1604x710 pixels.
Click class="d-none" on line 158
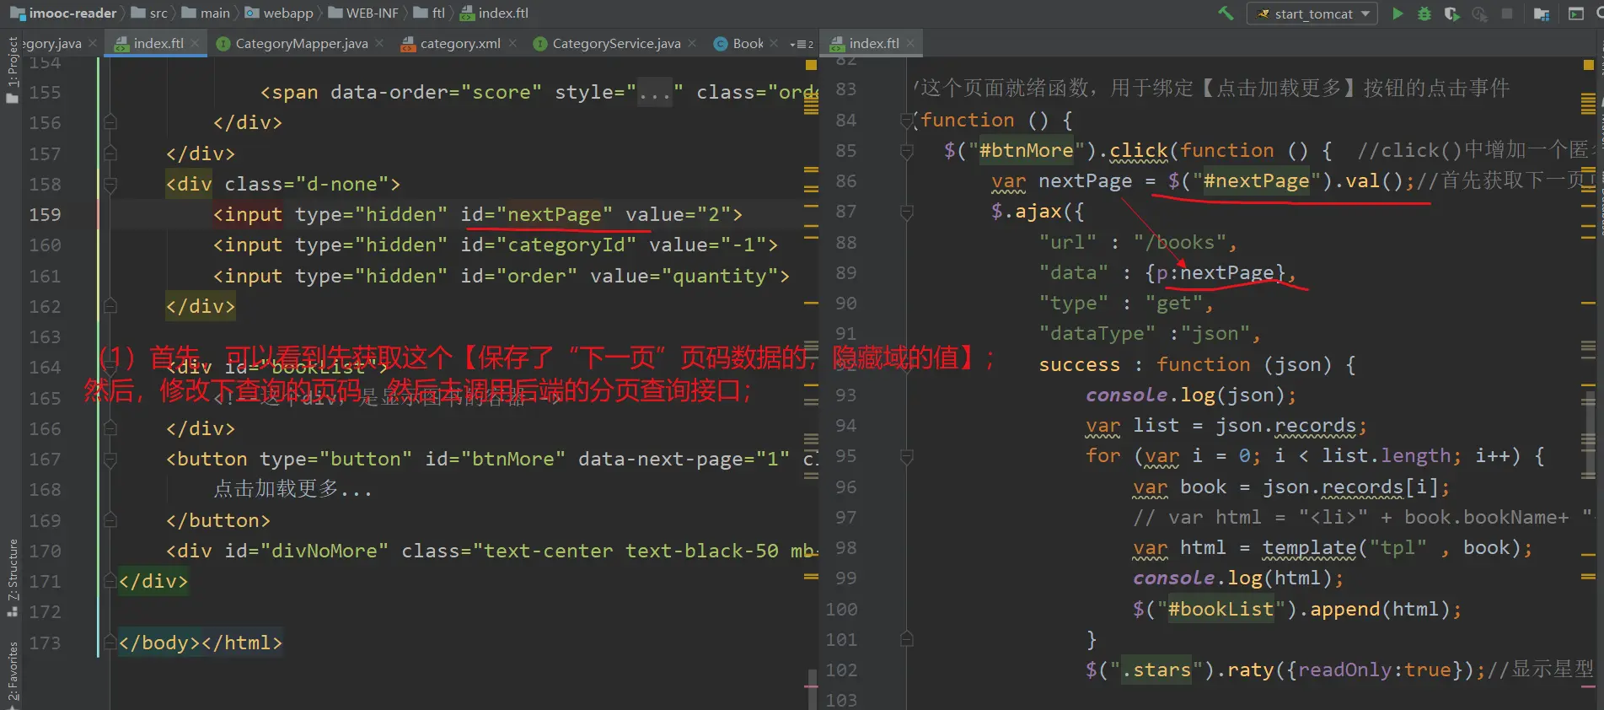[x=307, y=184]
